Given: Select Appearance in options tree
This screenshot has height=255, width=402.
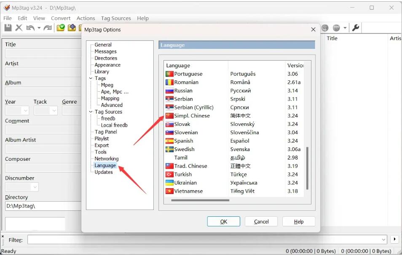Looking at the screenshot, I should tap(107, 65).
